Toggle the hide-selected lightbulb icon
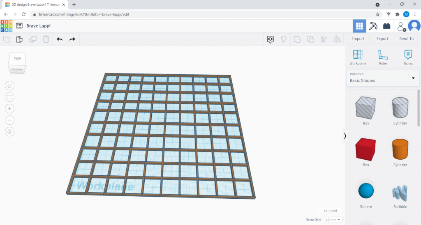Screen dimensions: 421x225 pyautogui.click(x=284, y=39)
